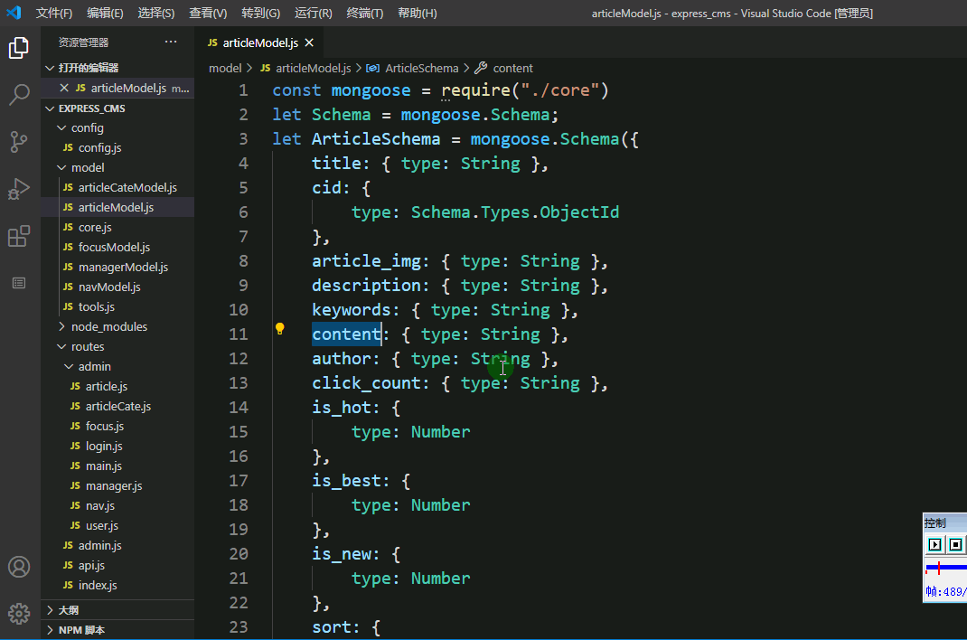The image size is (967, 640).
Task: Open managerModel.js file
Action: pyautogui.click(x=117, y=267)
